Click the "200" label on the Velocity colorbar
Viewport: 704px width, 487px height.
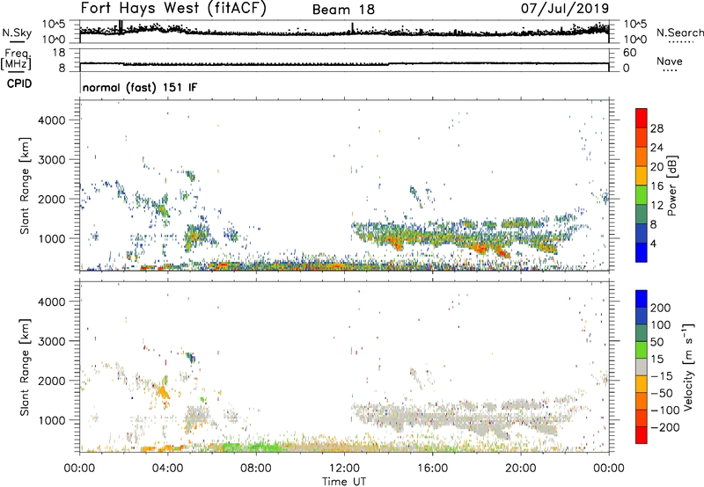point(661,308)
